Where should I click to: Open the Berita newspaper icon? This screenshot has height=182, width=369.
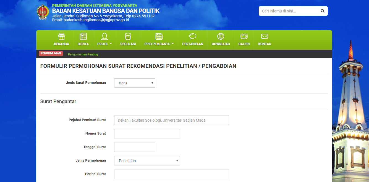point(83,36)
